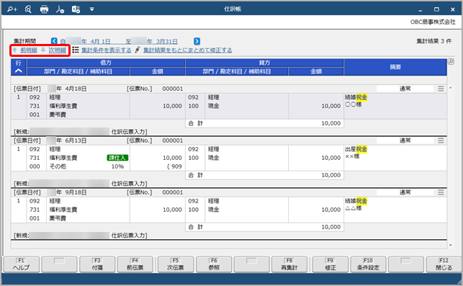The height and width of the screenshot is (286, 463).
Task: Select the 出産祝金 ××様 summary cell
Action: (395, 158)
